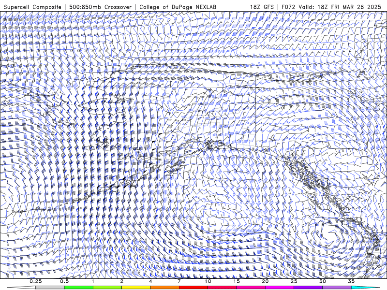Click the '30' colorbar label
387x290 pixels.
[322, 281]
